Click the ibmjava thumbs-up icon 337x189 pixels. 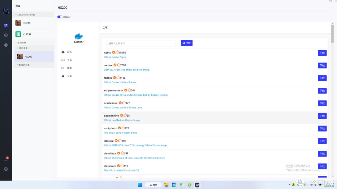tap(120, 141)
